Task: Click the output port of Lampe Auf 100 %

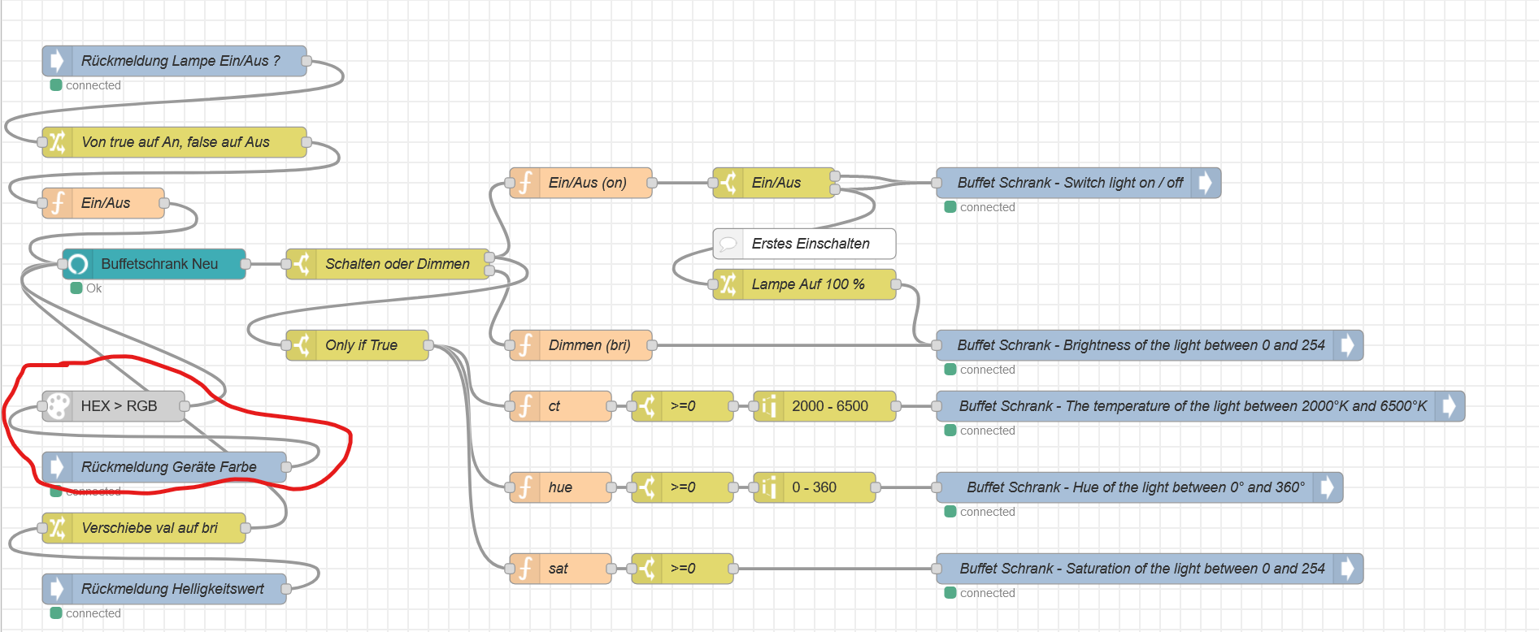Action: tap(896, 284)
